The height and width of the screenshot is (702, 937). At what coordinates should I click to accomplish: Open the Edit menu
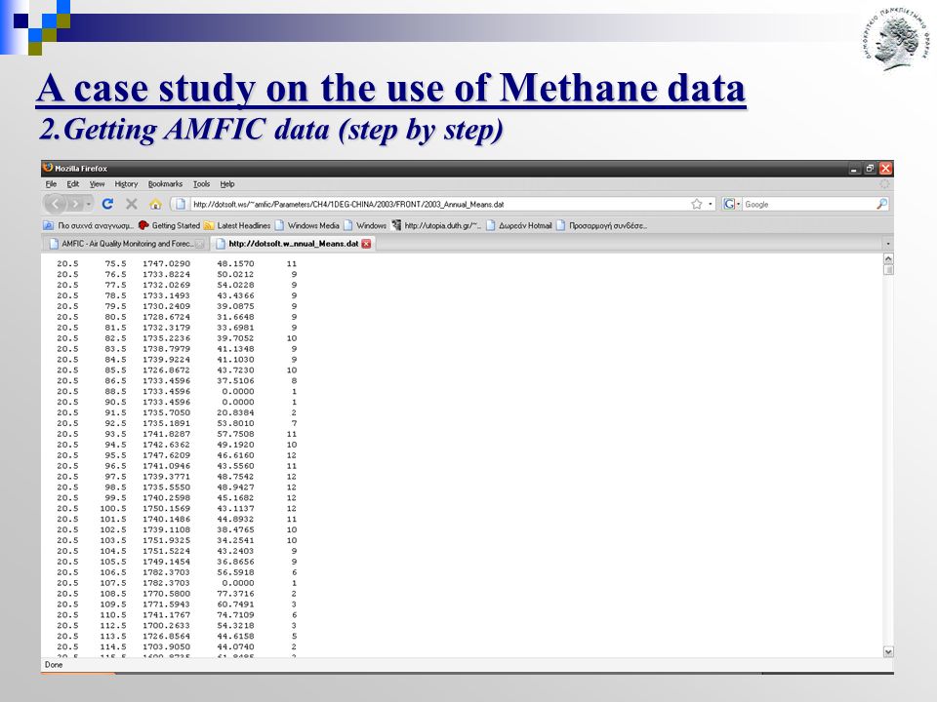73,184
